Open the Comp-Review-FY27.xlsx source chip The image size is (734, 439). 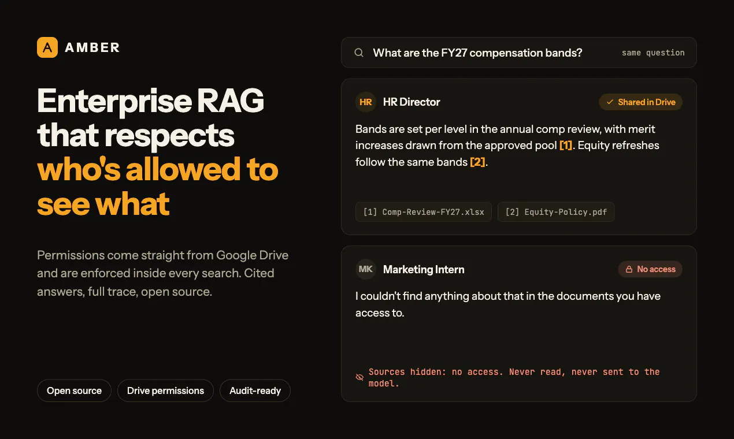tap(424, 212)
